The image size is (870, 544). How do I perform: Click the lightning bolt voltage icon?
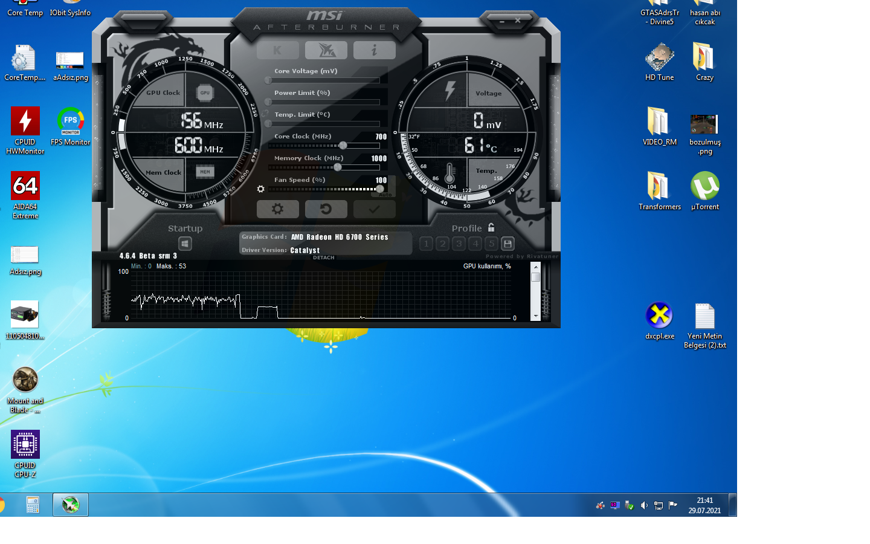(x=450, y=91)
